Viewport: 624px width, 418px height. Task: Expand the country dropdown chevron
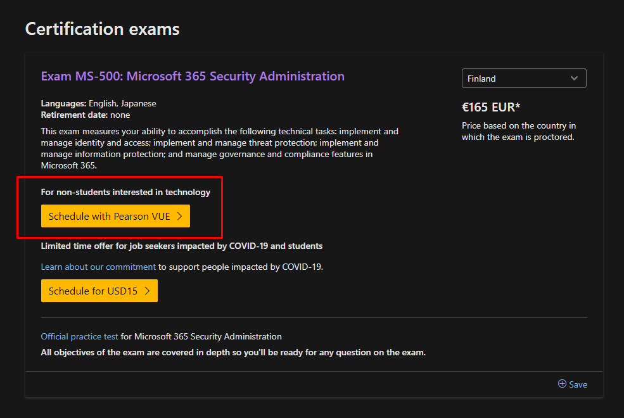pyautogui.click(x=574, y=79)
